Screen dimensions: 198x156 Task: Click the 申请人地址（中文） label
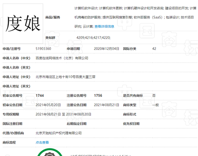tap(16, 77)
